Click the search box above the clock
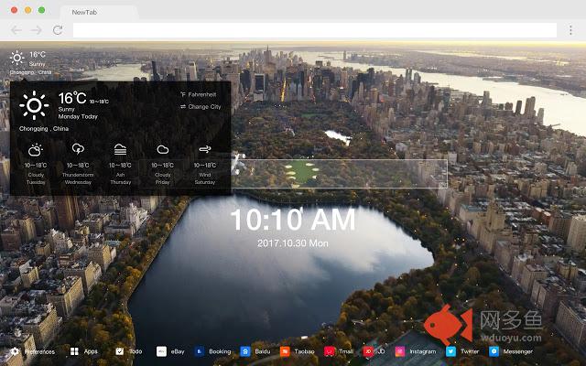586x366 pixels. pyautogui.click(x=339, y=173)
